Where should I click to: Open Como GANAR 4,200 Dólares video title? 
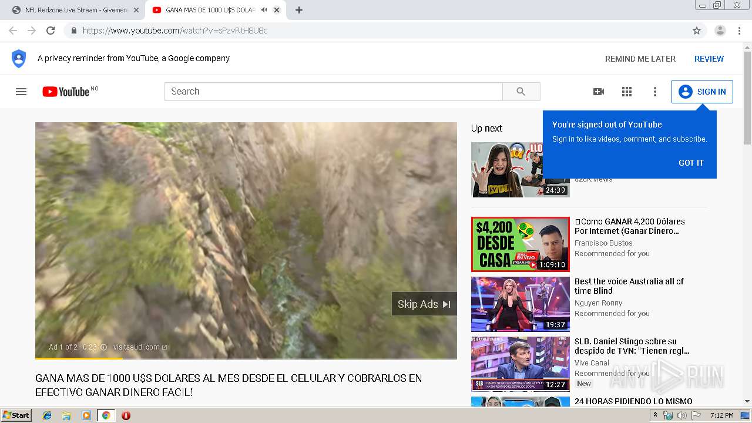(x=630, y=226)
